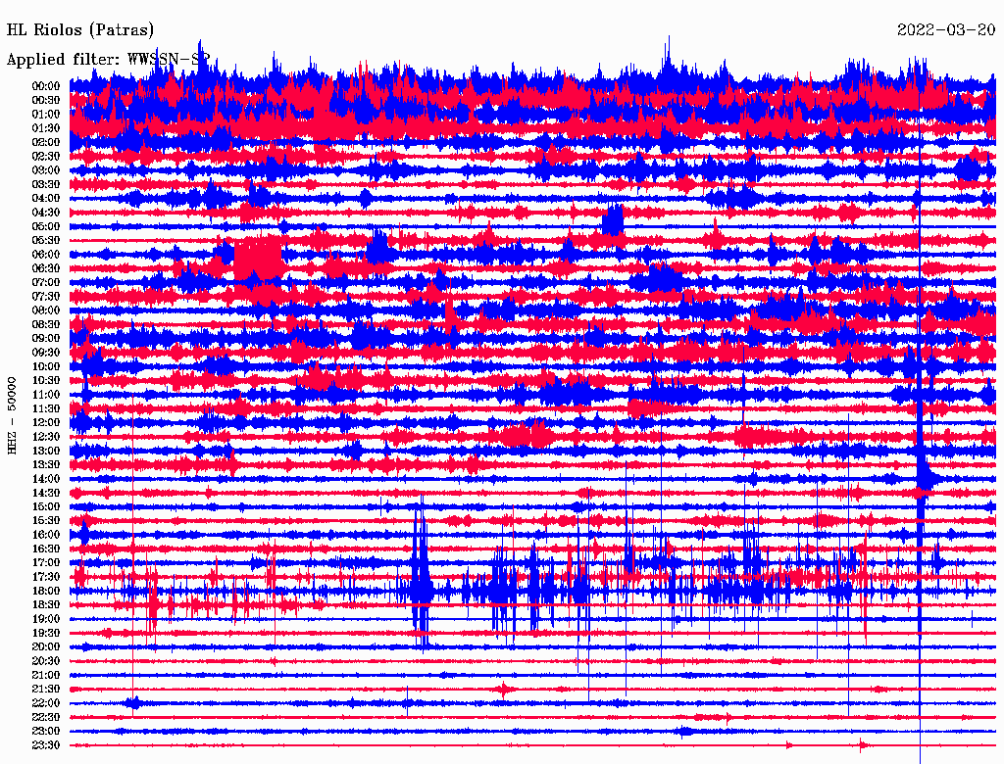The height and width of the screenshot is (764, 1004).
Task: Select the 02:00 time label
Action: [x=46, y=142]
